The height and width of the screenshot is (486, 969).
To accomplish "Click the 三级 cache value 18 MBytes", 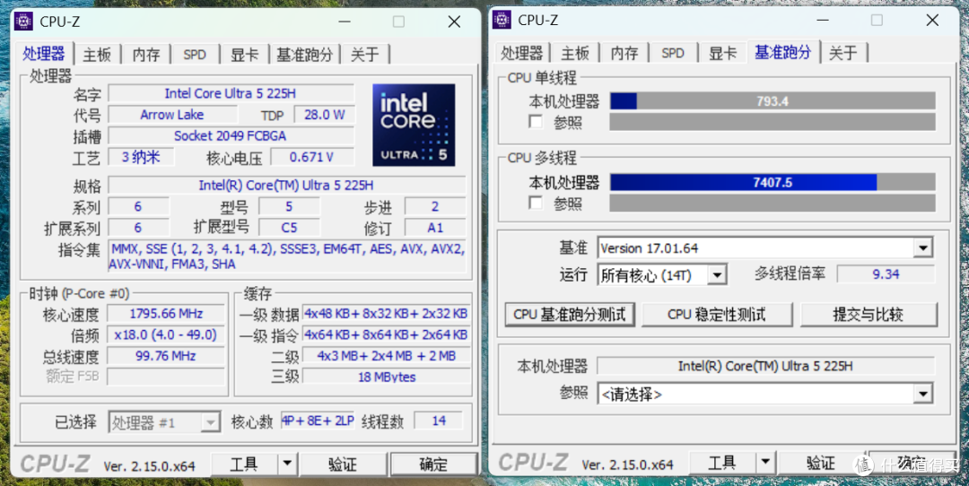I will point(386,376).
